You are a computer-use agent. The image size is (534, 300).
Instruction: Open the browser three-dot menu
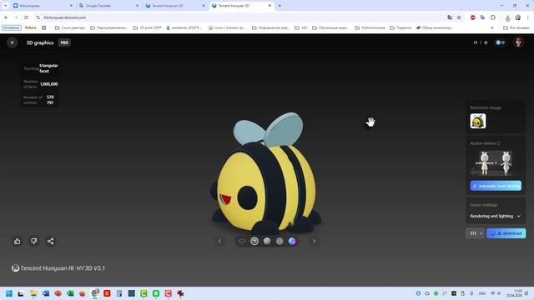(x=528, y=17)
